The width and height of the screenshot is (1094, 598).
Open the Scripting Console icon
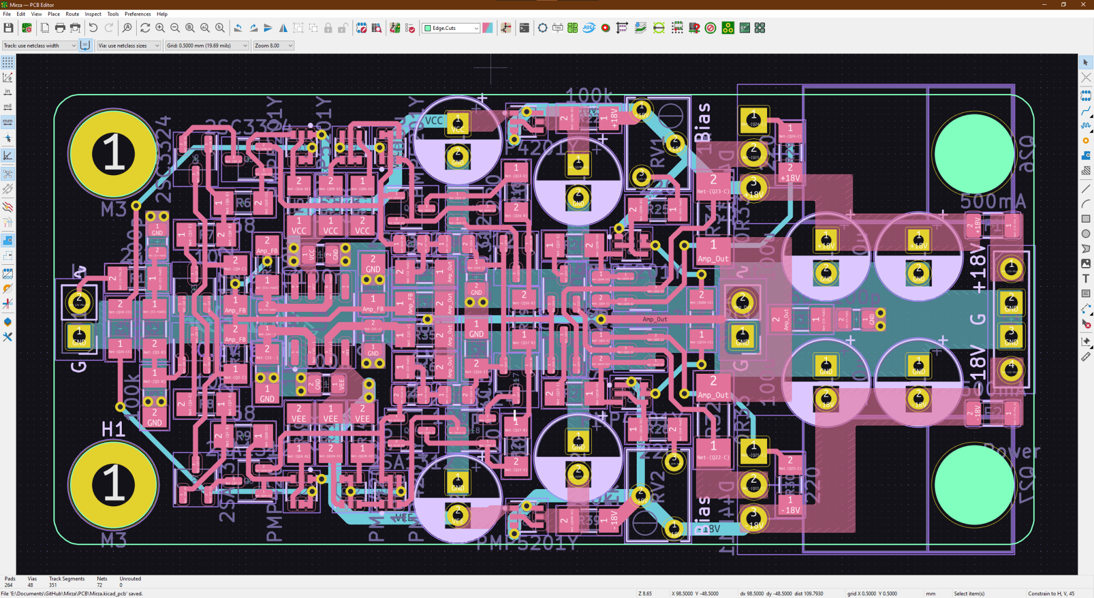524,28
